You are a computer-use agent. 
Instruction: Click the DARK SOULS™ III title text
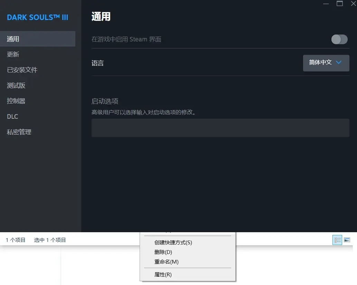coord(38,17)
